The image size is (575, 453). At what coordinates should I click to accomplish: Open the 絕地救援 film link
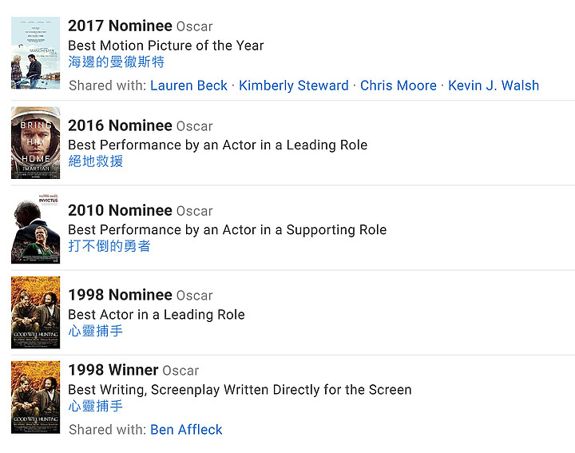point(96,161)
